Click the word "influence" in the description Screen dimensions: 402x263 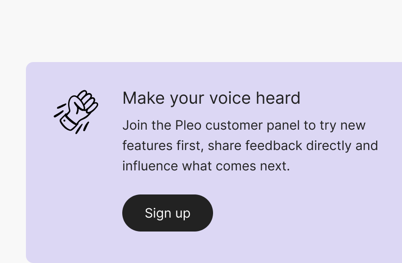click(x=150, y=166)
